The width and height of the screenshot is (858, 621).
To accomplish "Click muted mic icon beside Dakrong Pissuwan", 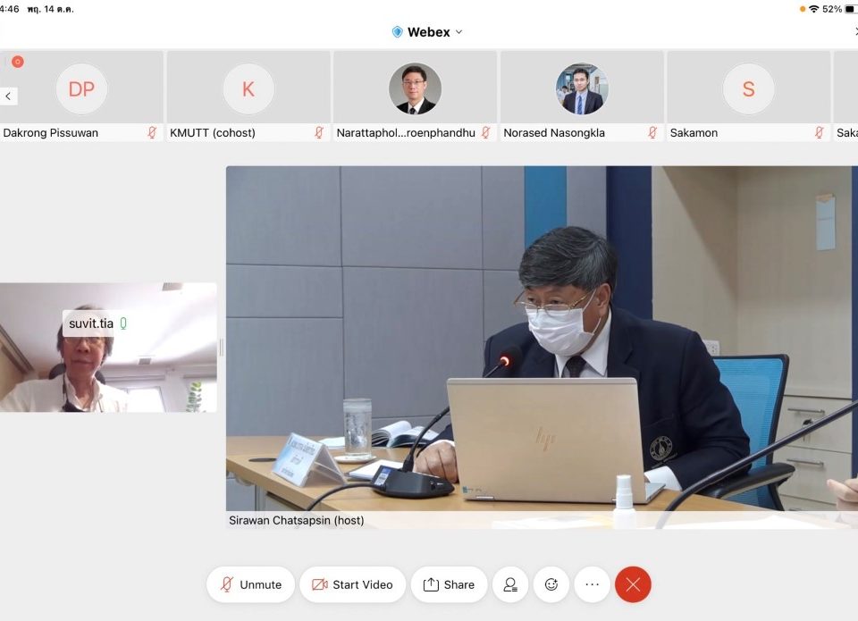I will (152, 132).
